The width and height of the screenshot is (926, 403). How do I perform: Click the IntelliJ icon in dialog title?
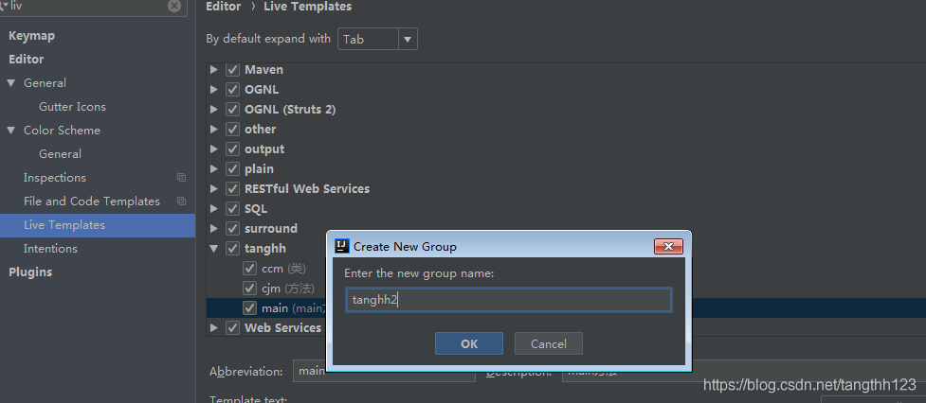[342, 247]
